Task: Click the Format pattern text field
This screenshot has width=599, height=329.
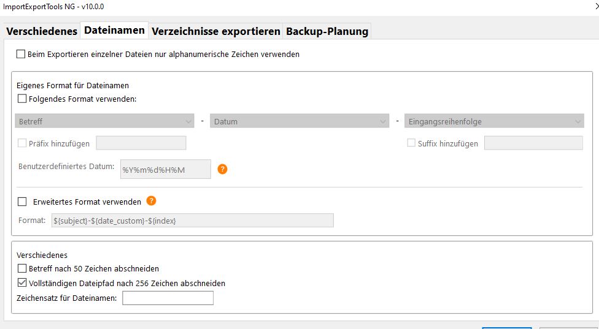Action: [192, 221]
